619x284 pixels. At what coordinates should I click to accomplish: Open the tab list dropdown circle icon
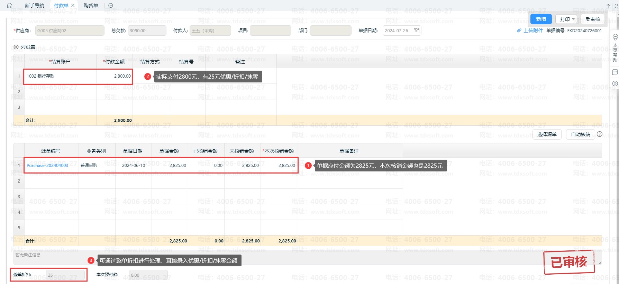(x=111, y=6)
